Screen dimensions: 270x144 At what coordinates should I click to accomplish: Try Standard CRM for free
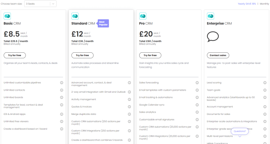pos(82,55)
